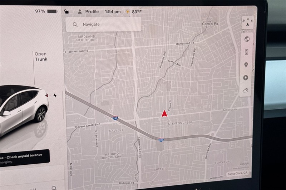Tap the Stevens Creek Blvd label

point(87,125)
